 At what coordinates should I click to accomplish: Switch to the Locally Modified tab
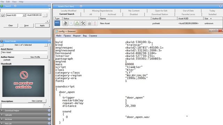tap(69, 11)
